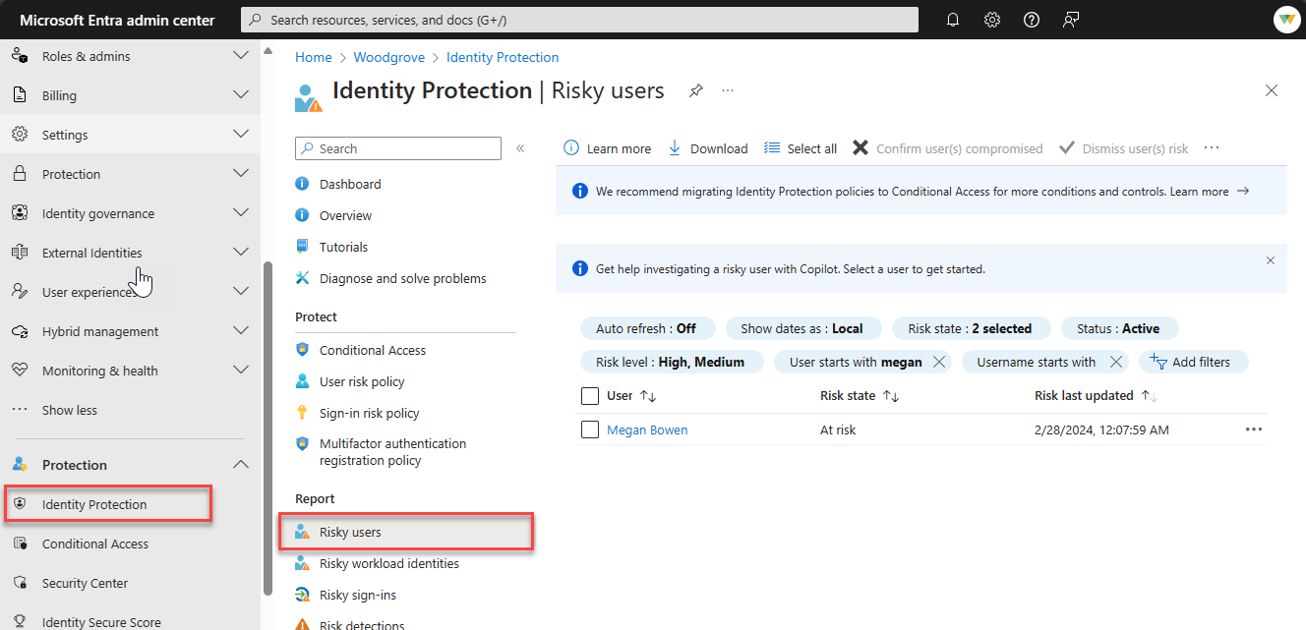Open the Status : Active filter
Image resolution: width=1306 pixels, height=630 pixels.
point(1118,328)
